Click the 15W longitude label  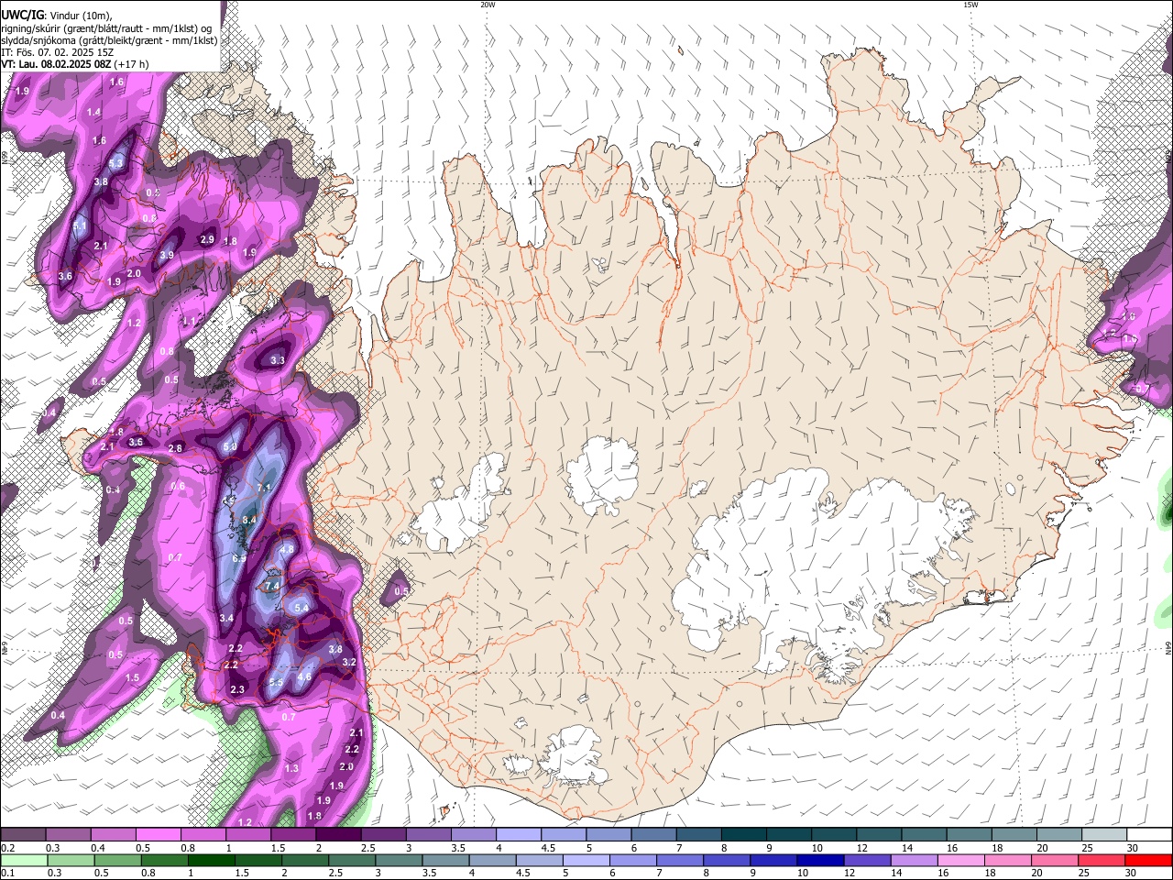coord(970,5)
